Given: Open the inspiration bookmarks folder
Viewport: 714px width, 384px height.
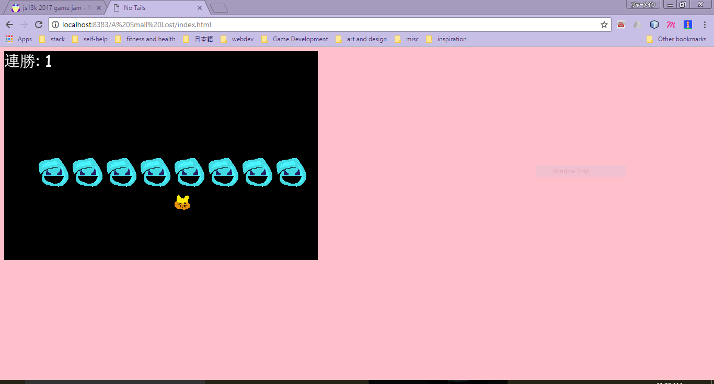Looking at the screenshot, I should tap(446, 39).
